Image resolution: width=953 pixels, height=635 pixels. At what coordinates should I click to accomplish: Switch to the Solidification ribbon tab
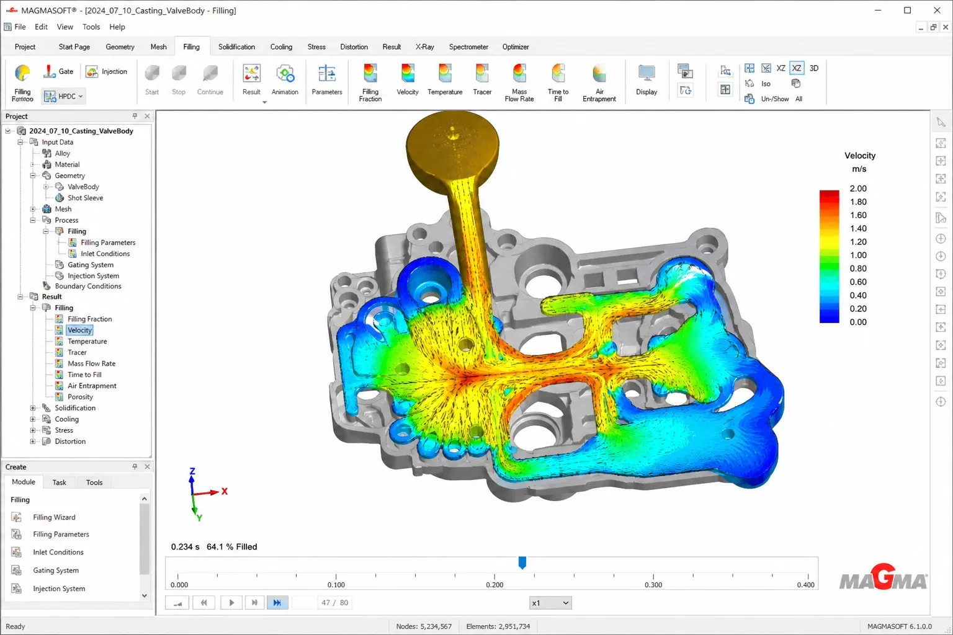pyautogui.click(x=236, y=47)
